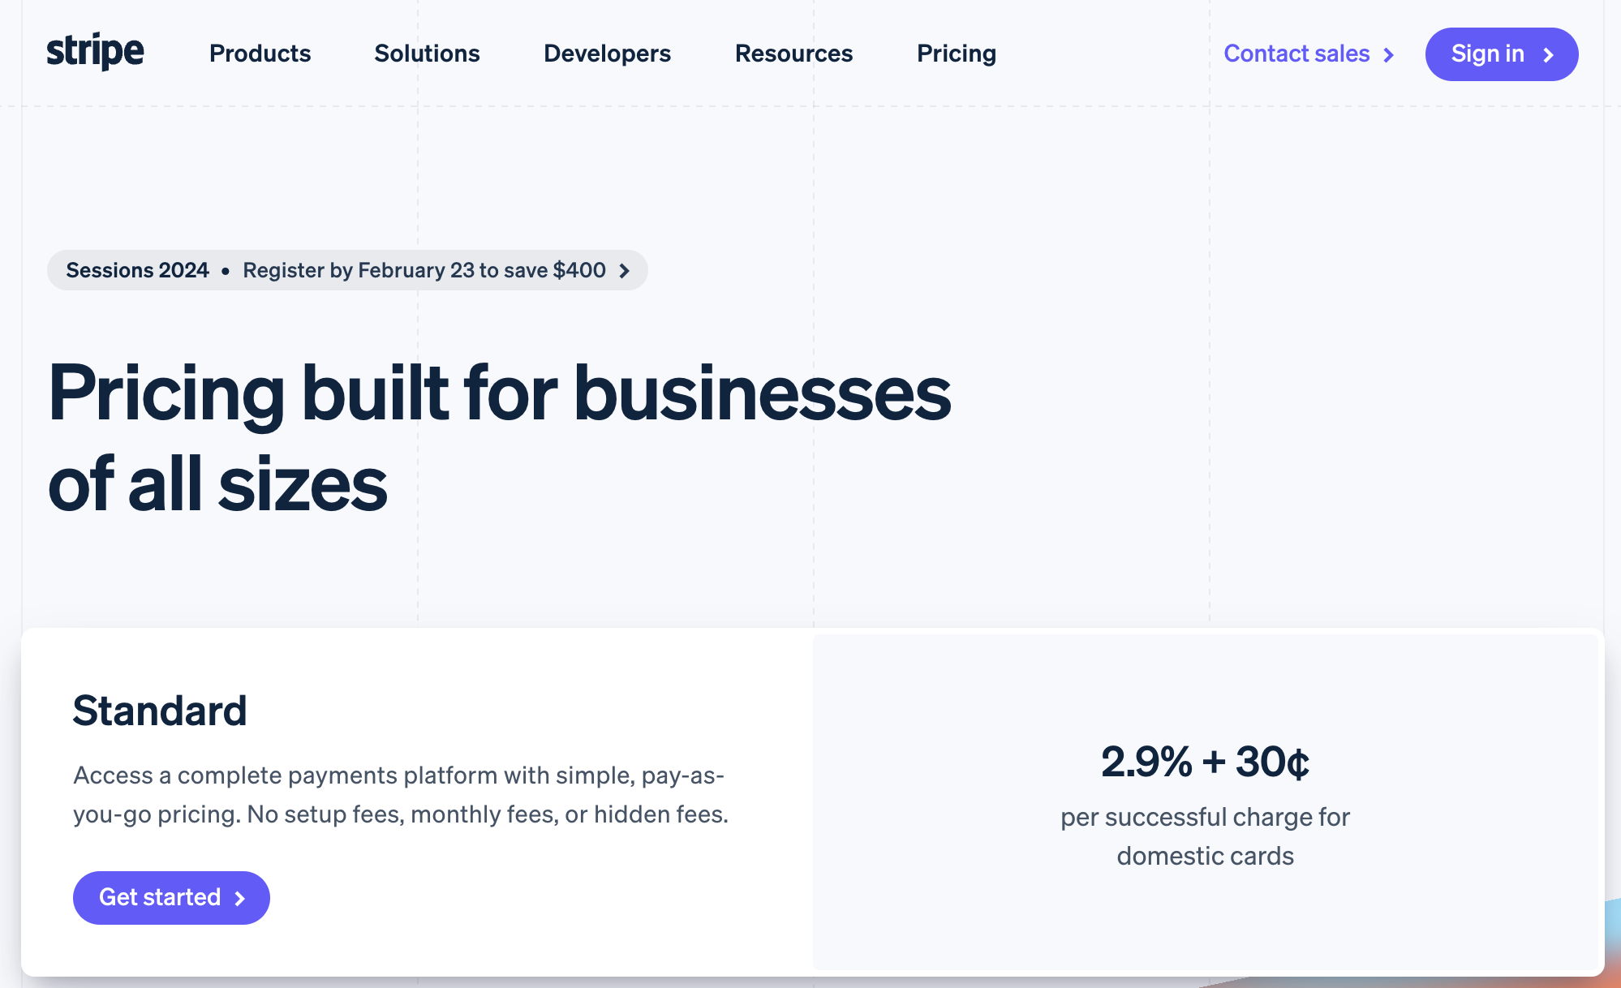Click the Get started button
This screenshot has height=988, width=1621.
[171, 897]
